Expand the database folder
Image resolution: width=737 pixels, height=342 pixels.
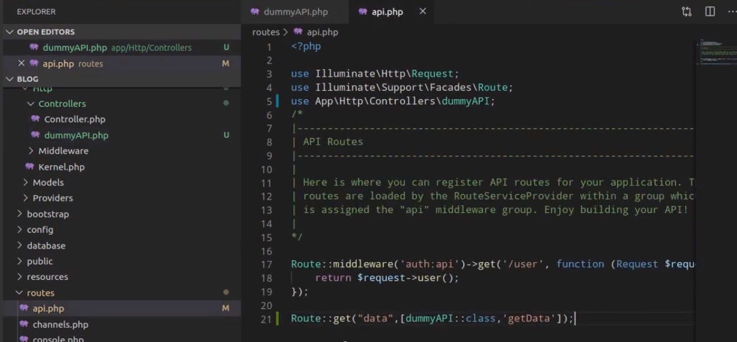click(x=120, y=245)
